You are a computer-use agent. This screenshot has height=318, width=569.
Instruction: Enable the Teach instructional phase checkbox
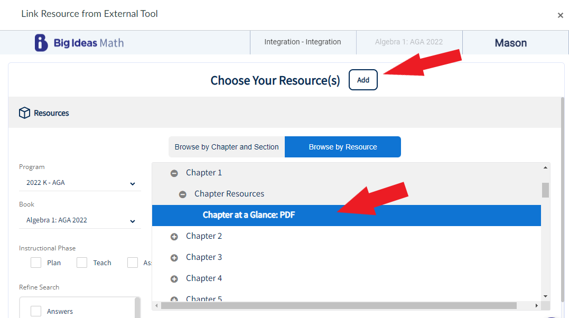pos(82,263)
